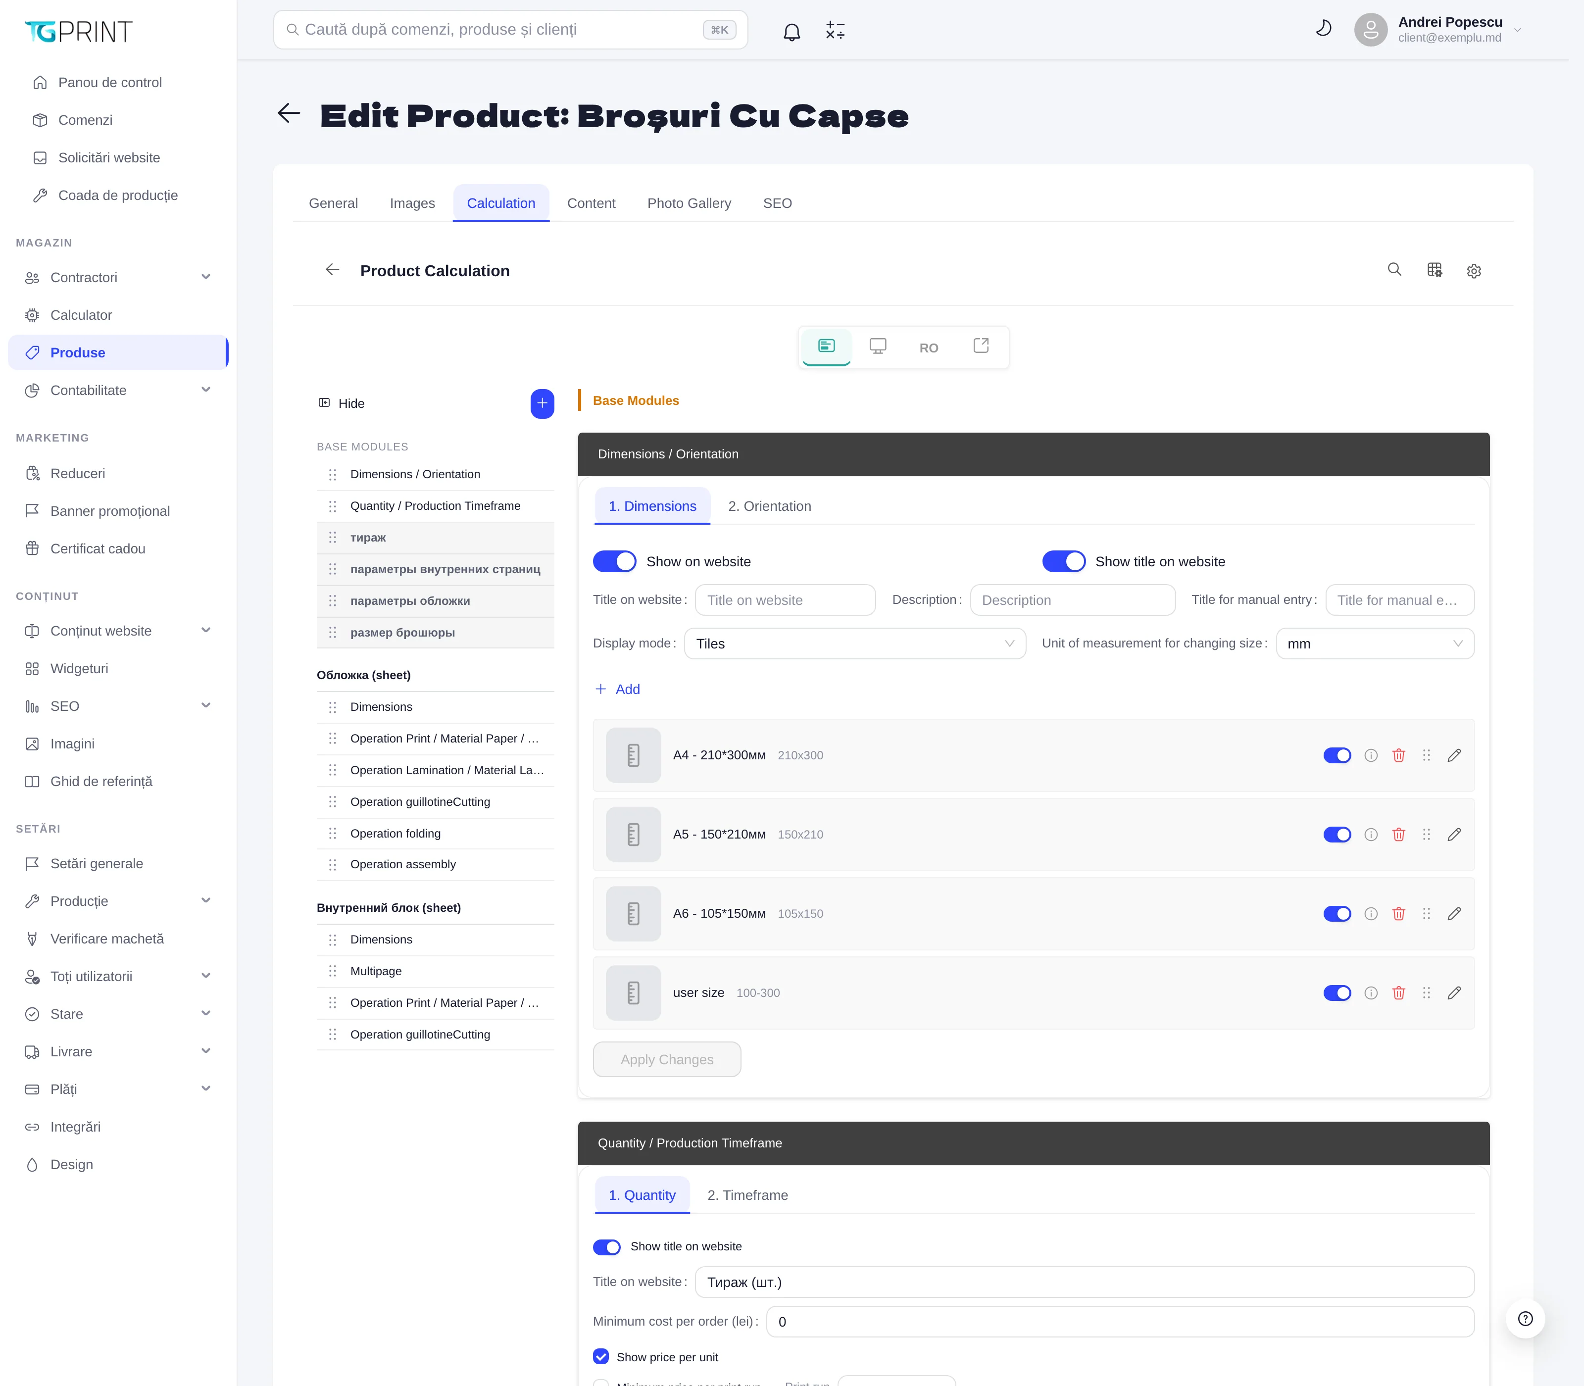1584x1386 pixels.
Task: Switch to dark mode moon icon
Action: point(1323,29)
